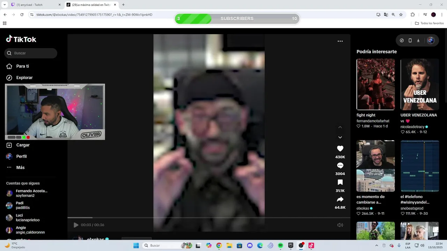Click the TikTok search field
This screenshot has width=447, height=251.
pyautogui.click(x=31, y=53)
